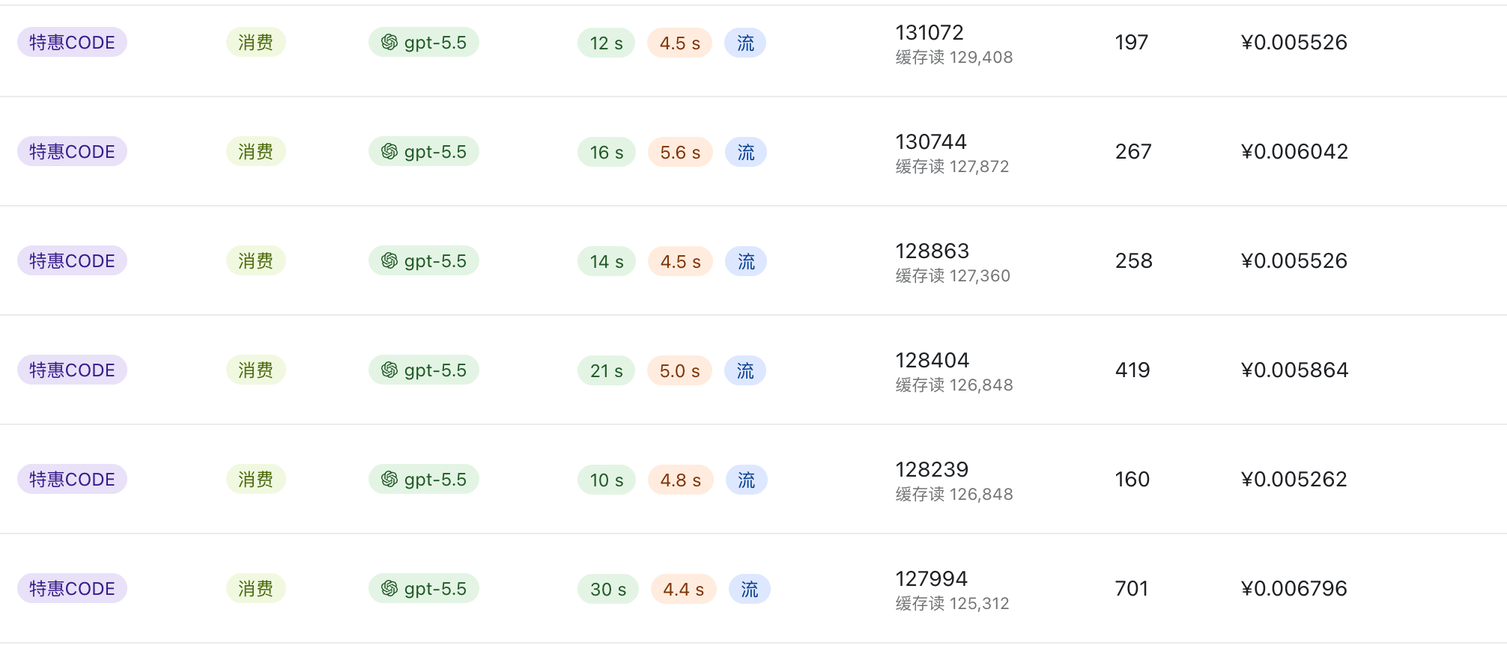Click the gpt-5.5 icon in the 131072 row
The image size is (1507, 645).
tap(389, 43)
